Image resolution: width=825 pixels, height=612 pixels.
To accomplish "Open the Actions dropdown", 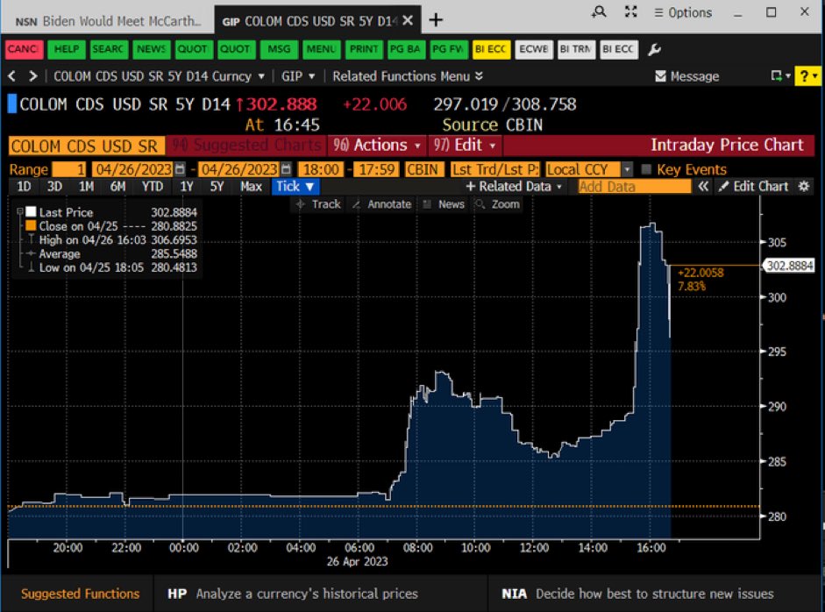I will pyautogui.click(x=377, y=145).
